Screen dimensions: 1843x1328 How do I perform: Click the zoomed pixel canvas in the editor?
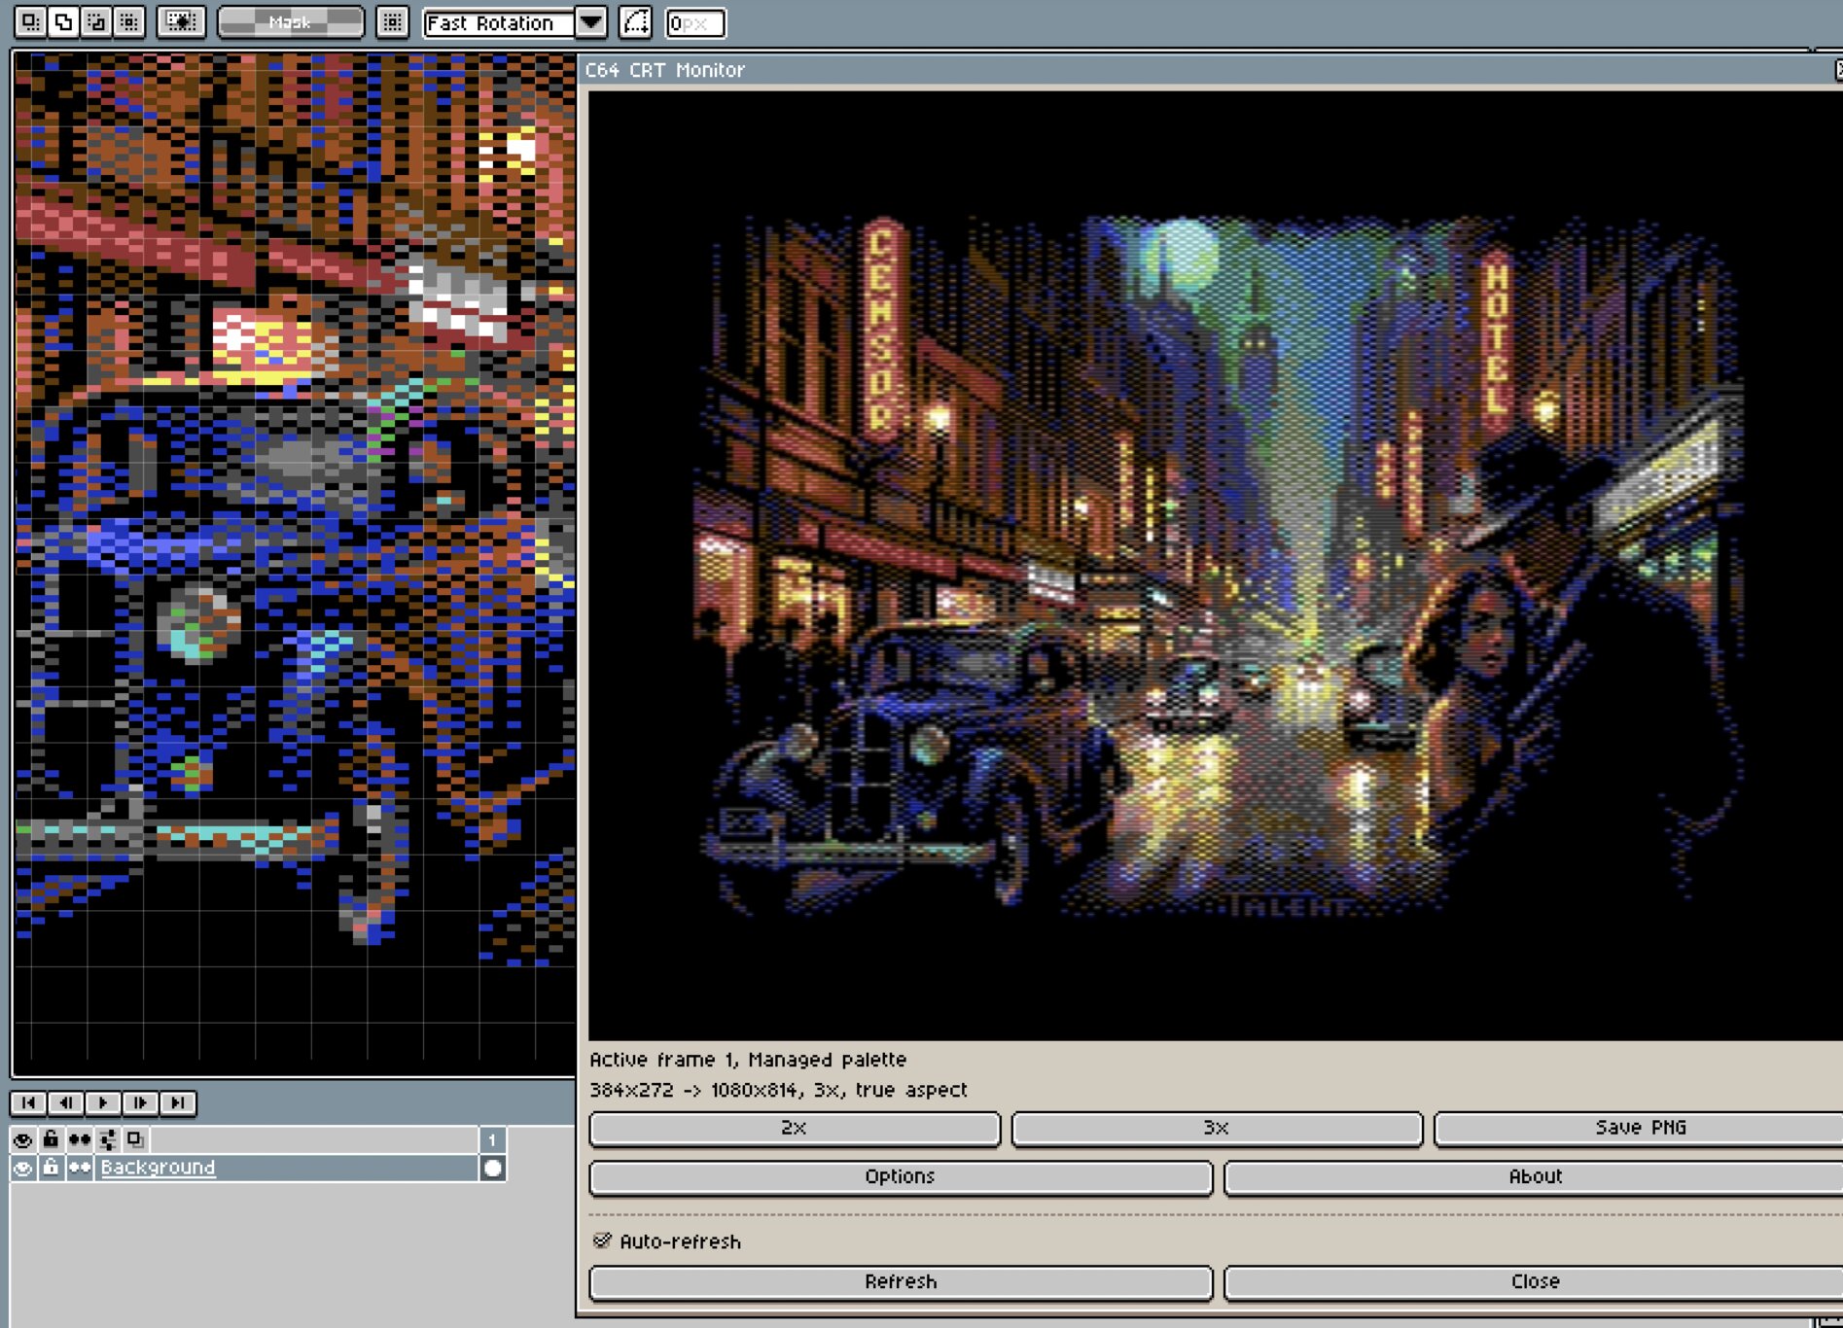pyautogui.click(x=294, y=564)
